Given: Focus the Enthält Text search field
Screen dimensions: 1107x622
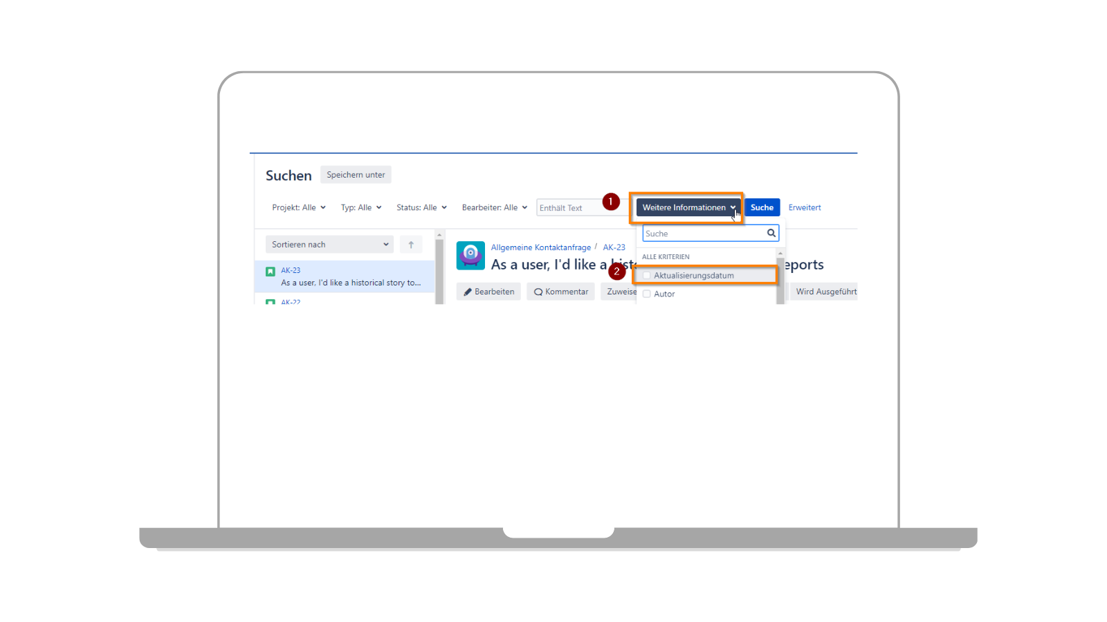Looking at the screenshot, I should coord(569,208).
